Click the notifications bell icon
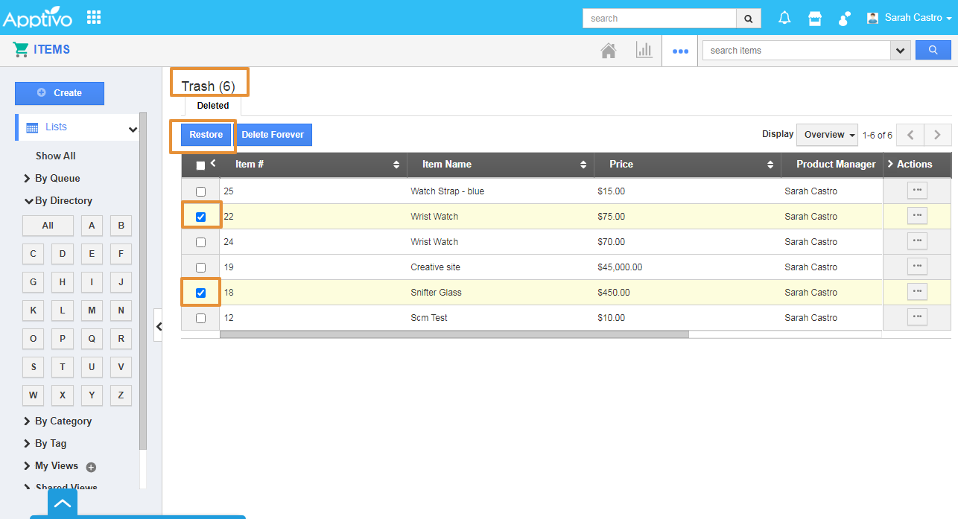The width and height of the screenshot is (958, 519). (x=784, y=19)
